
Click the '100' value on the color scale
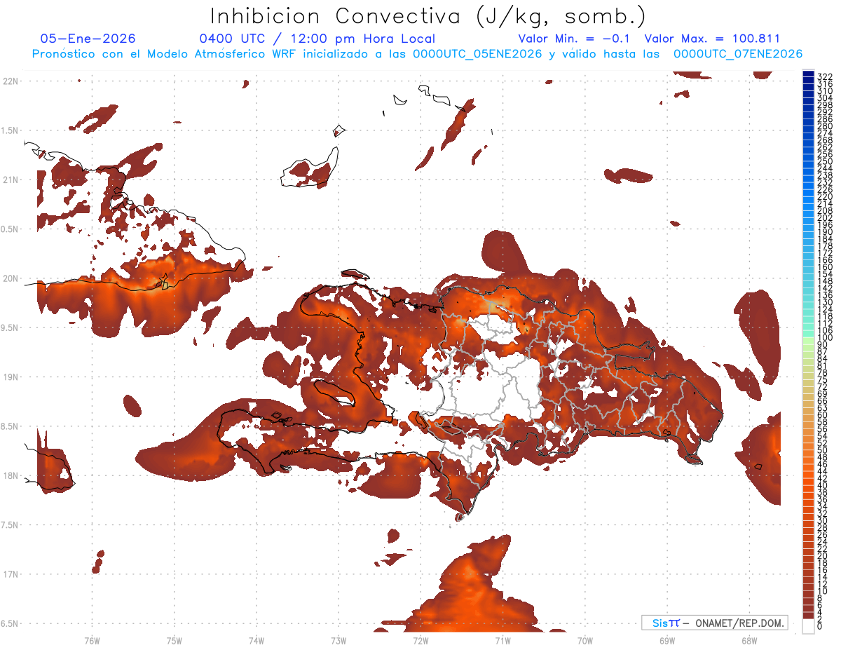(825, 338)
